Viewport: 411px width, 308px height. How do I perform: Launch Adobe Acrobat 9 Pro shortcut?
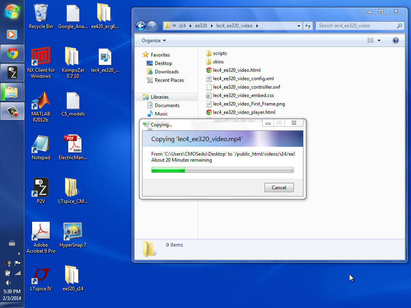click(x=41, y=237)
